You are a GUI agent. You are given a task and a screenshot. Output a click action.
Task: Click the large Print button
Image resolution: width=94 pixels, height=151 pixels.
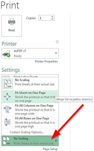[12, 26]
